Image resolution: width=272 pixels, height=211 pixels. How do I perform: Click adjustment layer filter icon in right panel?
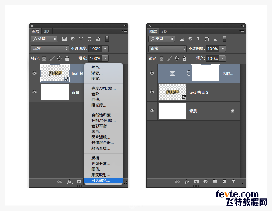click(190, 39)
